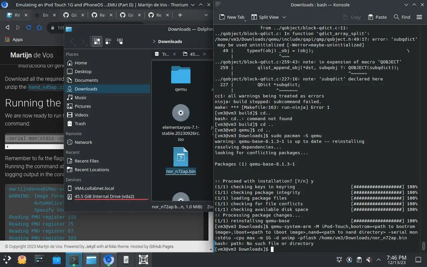The image size is (427, 267).
Task: Switch to the Em browser tab
Action: click(46, 15)
